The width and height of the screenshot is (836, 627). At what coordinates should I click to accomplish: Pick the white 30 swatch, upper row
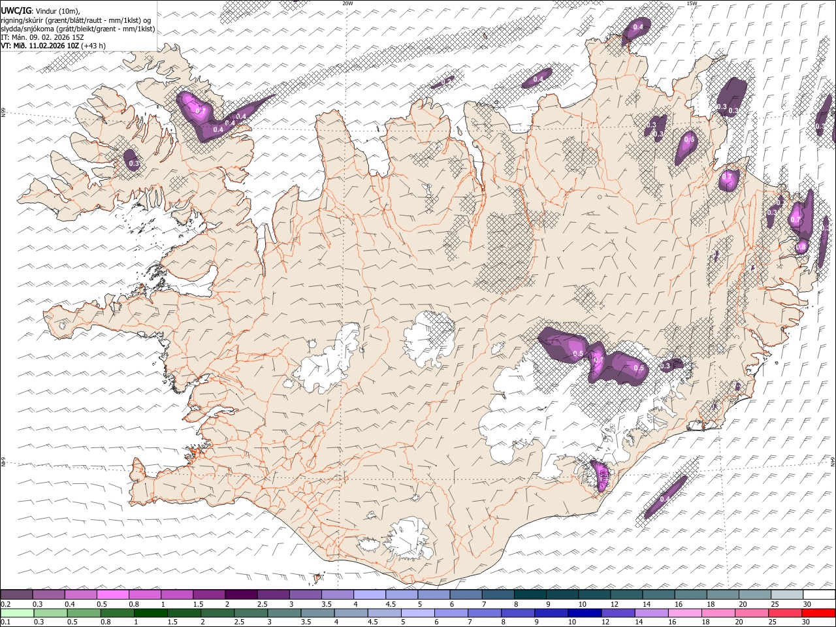tap(819, 594)
